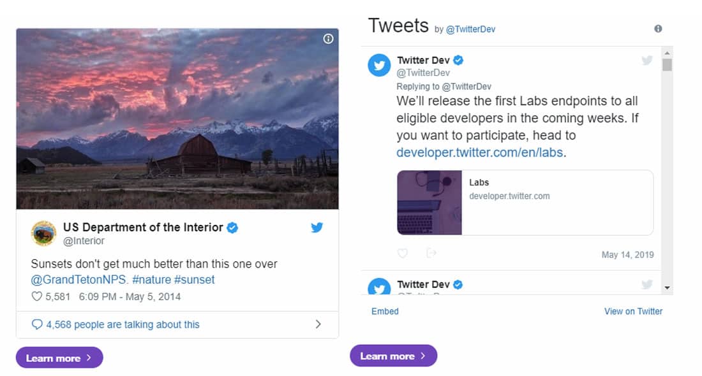702x376 pixels.
Task: Click the speech bubble reply icon
Action: (37, 324)
